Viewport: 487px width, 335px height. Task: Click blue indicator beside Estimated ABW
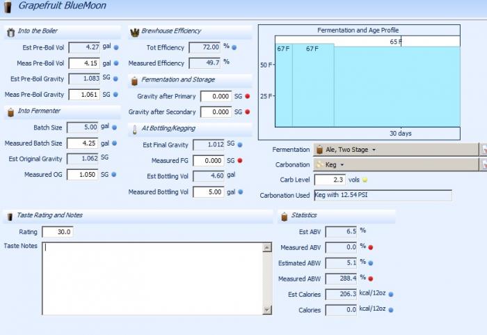pyautogui.click(x=371, y=263)
